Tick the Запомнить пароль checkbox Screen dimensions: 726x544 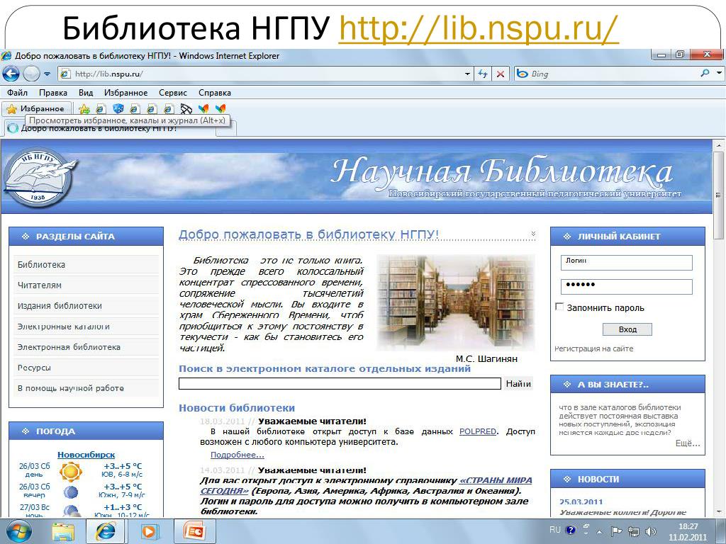559,307
